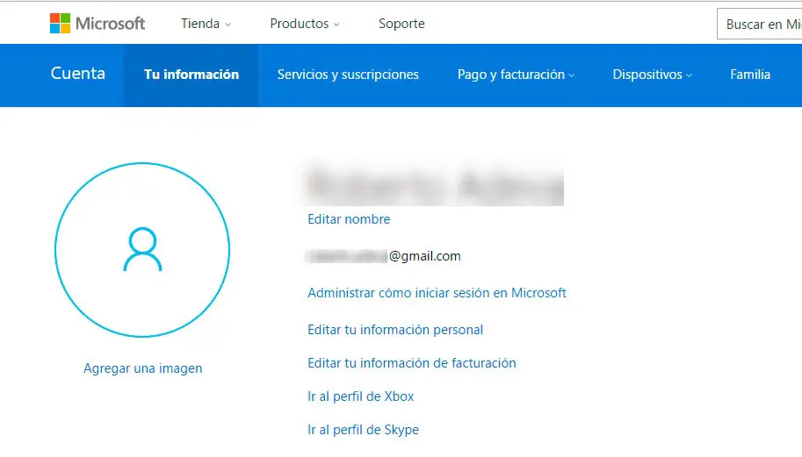Open Soporte in top navigation
Image resolution: width=802 pixels, height=457 pixels.
click(x=401, y=24)
